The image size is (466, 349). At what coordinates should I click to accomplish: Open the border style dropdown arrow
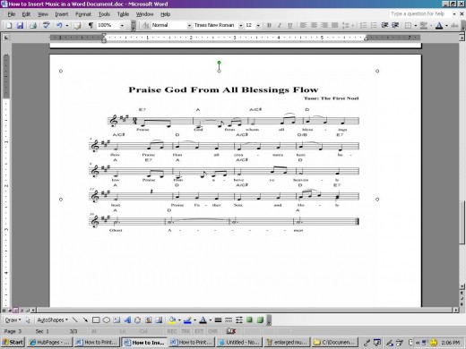click(416, 25)
